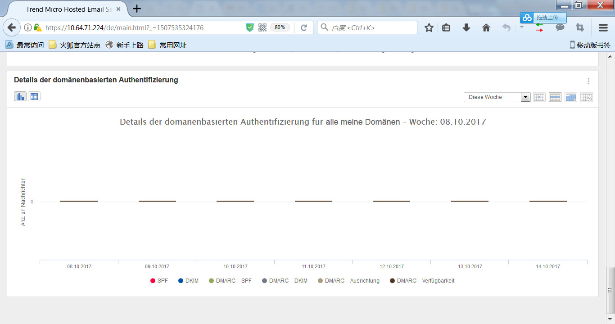Toggle the DKIM legend entry
This screenshot has width=615, height=324.
(x=188, y=281)
